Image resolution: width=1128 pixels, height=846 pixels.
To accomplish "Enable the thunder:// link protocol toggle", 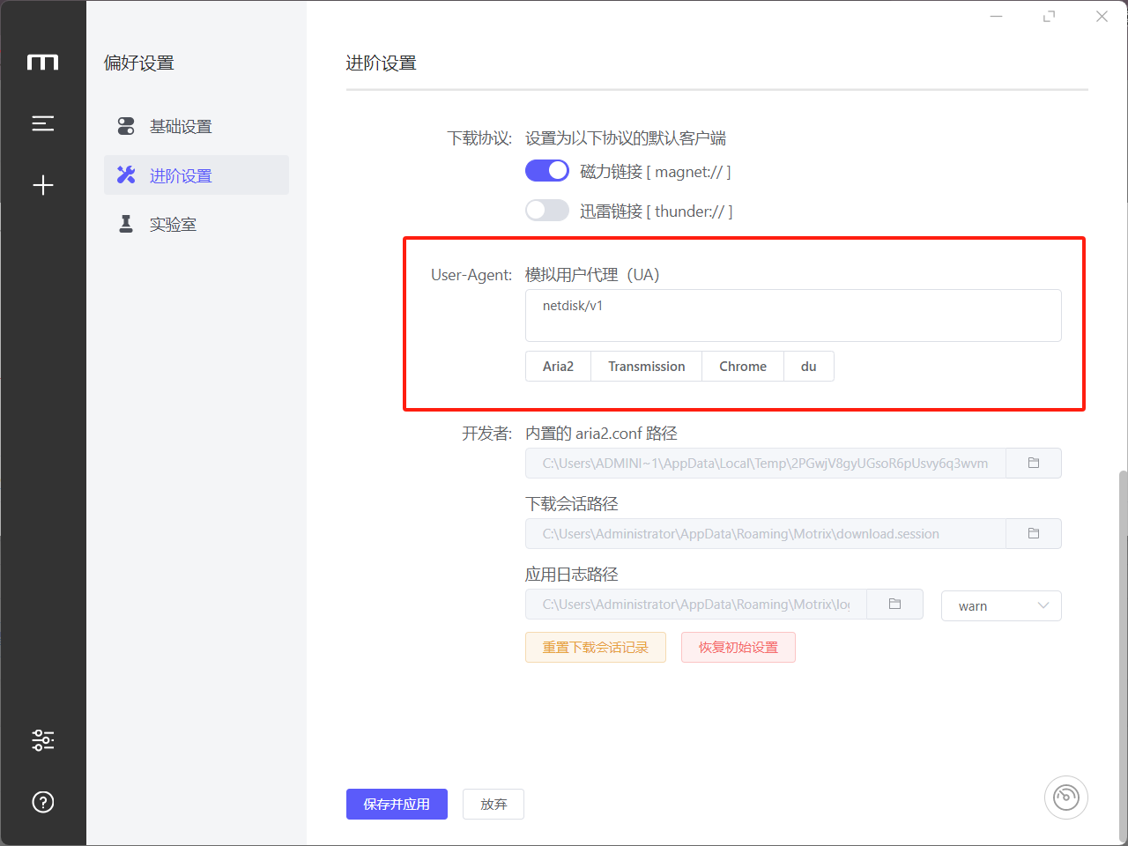I will coord(547,211).
